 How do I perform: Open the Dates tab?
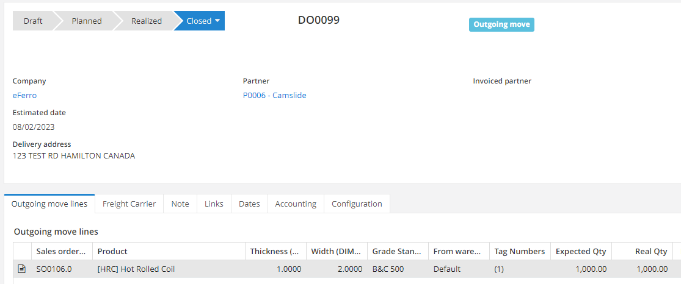249,204
